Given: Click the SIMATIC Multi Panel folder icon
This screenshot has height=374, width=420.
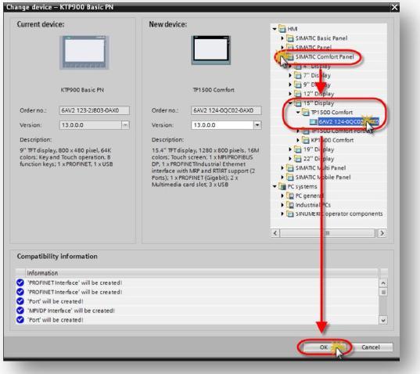Looking at the screenshot, I should point(290,167).
